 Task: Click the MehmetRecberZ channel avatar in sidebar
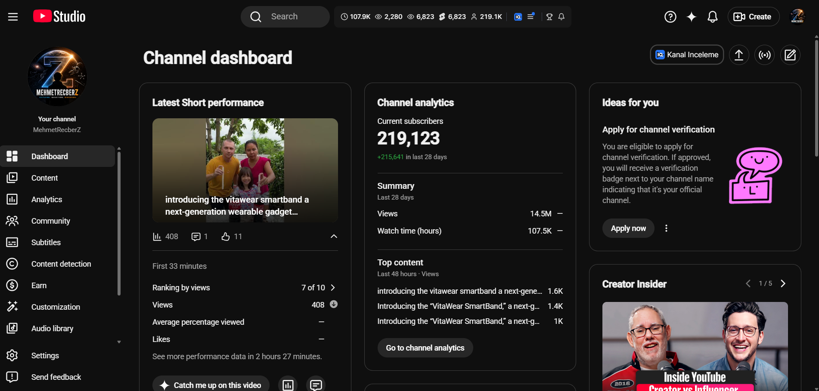pyautogui.click(x=57, y=77)
